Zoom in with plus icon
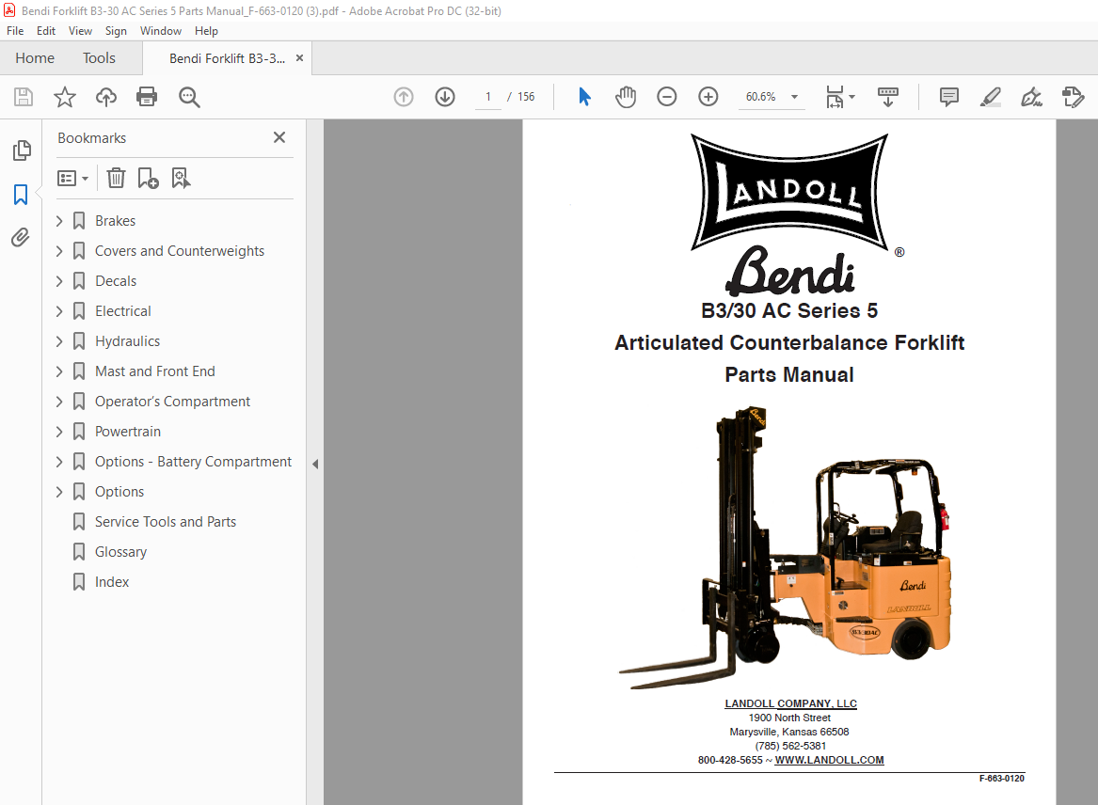1098x805 pixels. coord(708,97)
